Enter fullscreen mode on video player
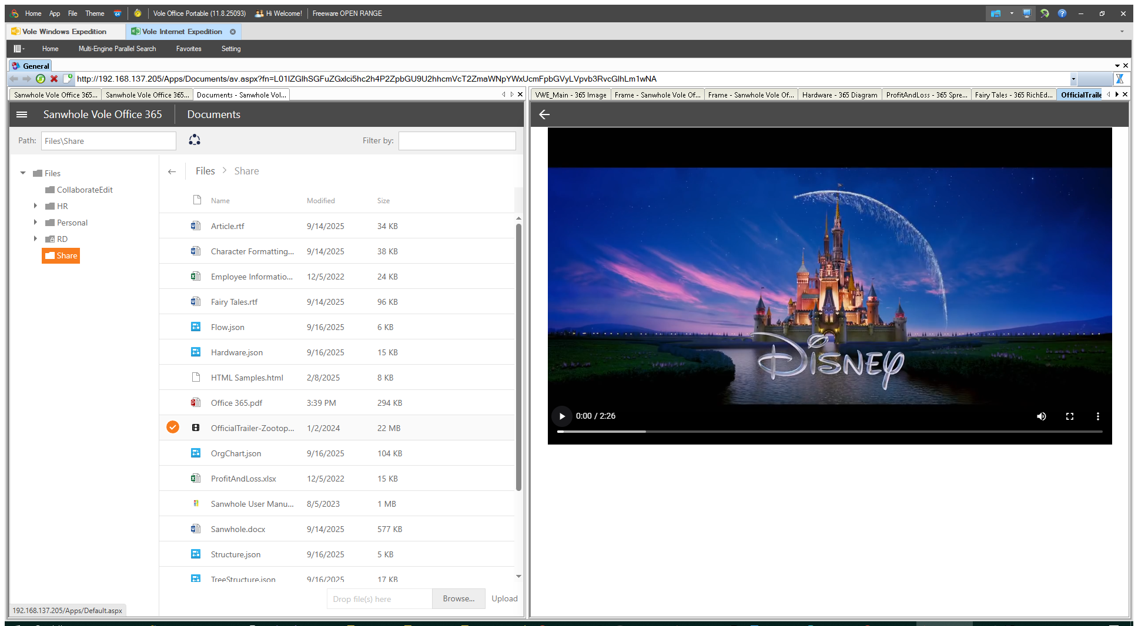This screenshot has height=626, width=1138. coord(1069,416)
